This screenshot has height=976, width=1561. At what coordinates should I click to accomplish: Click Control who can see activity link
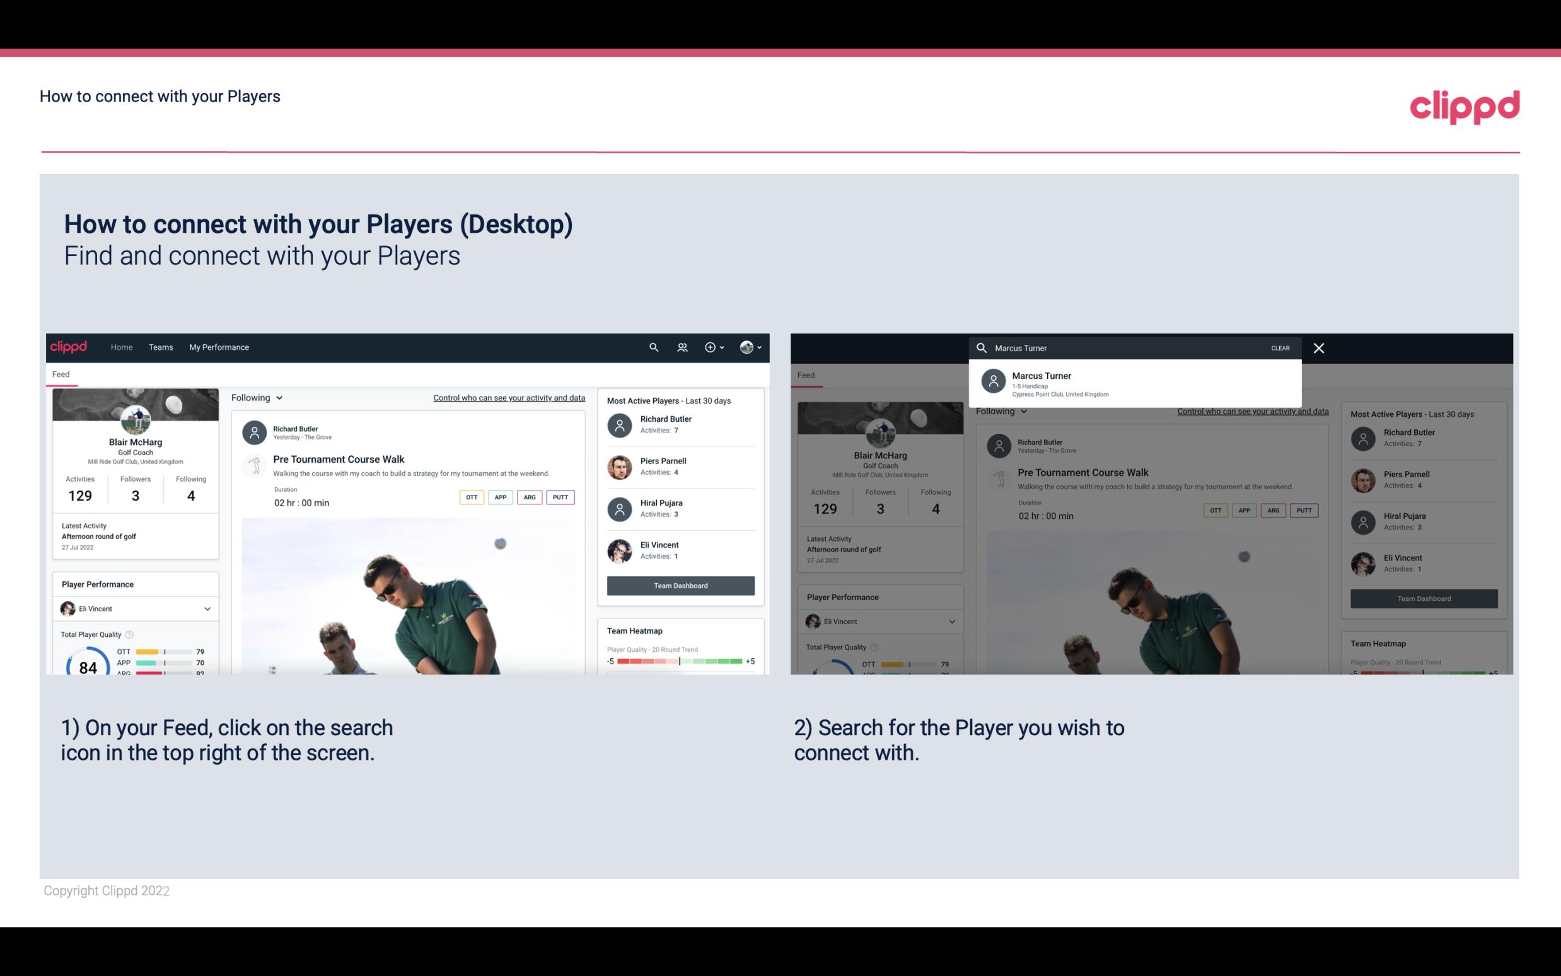tap(508, 397)
